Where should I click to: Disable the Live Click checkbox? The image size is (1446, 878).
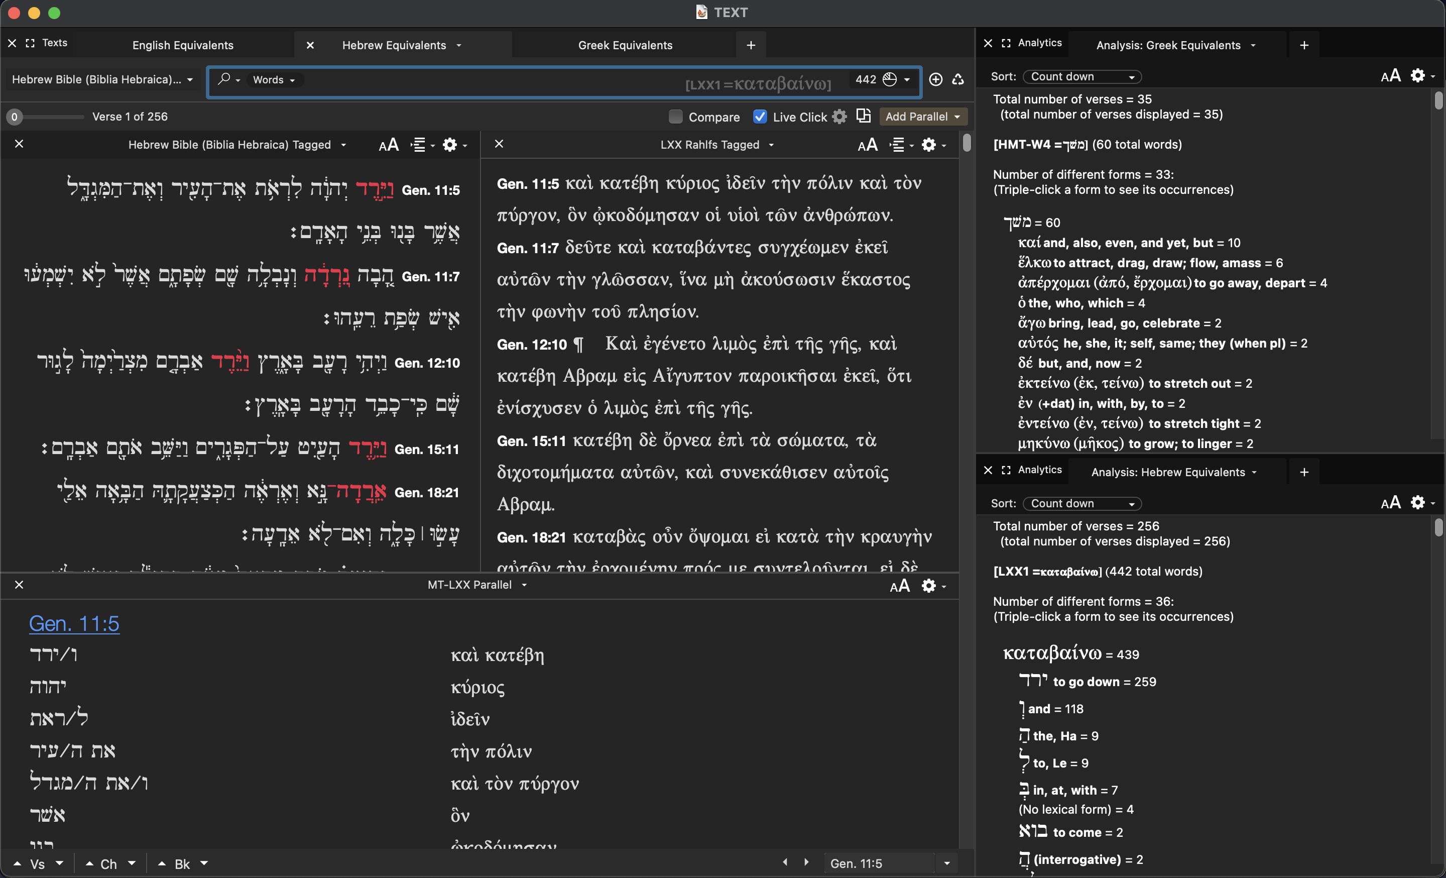click(760, 117)
